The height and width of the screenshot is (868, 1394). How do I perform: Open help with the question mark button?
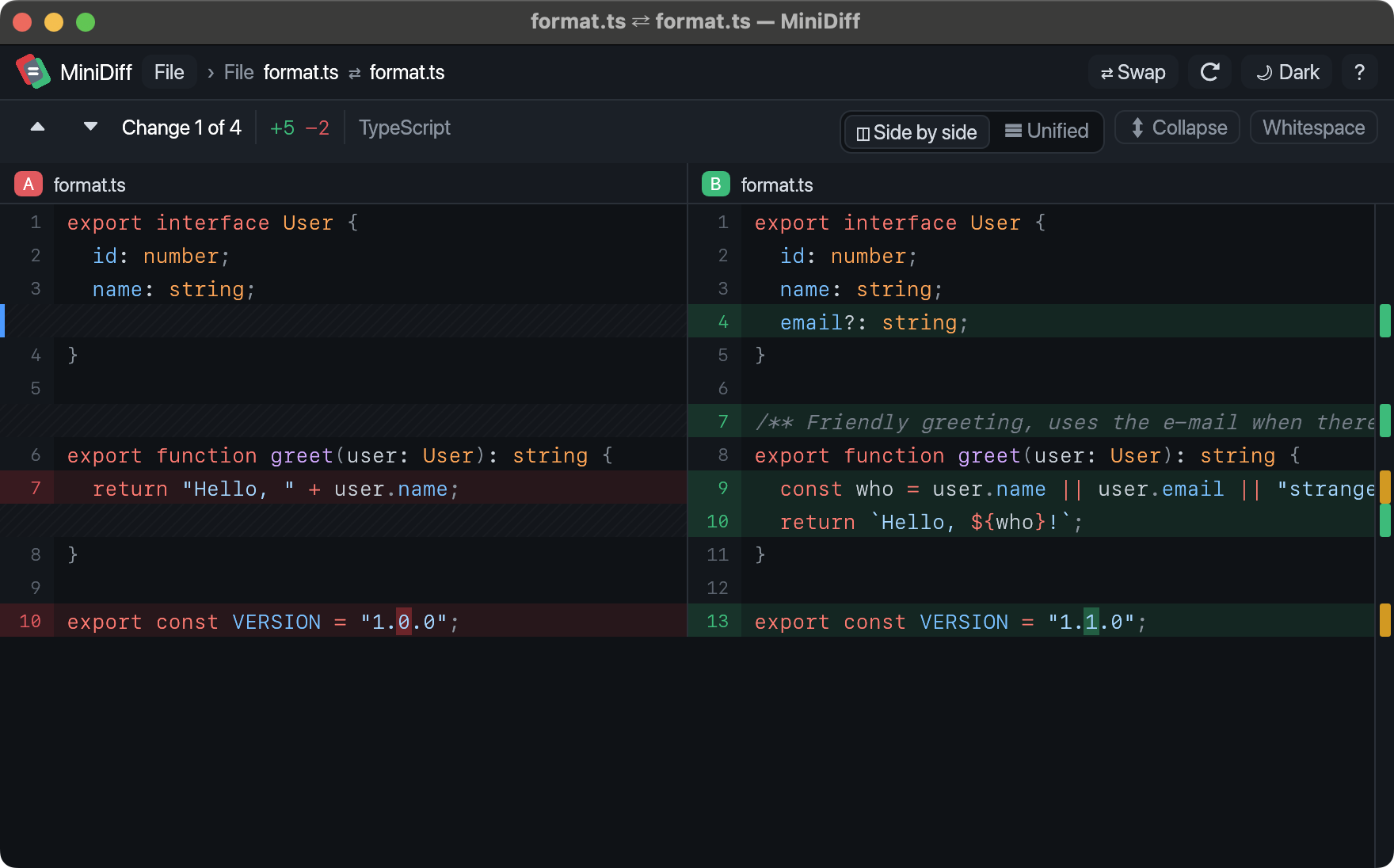[1359, 72]
